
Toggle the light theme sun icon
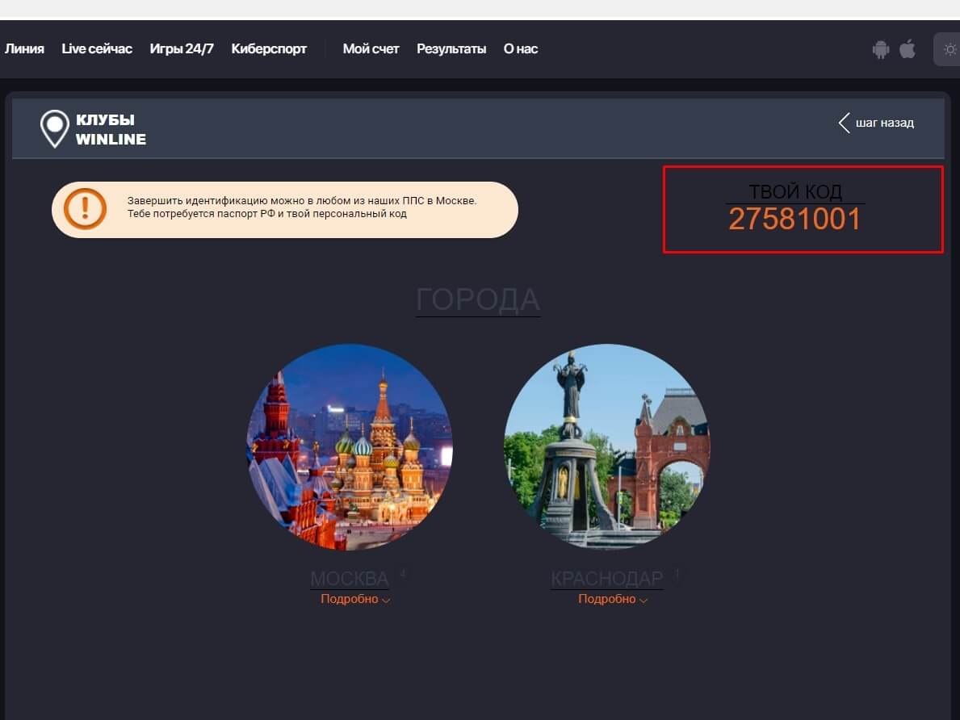(950, 49)
